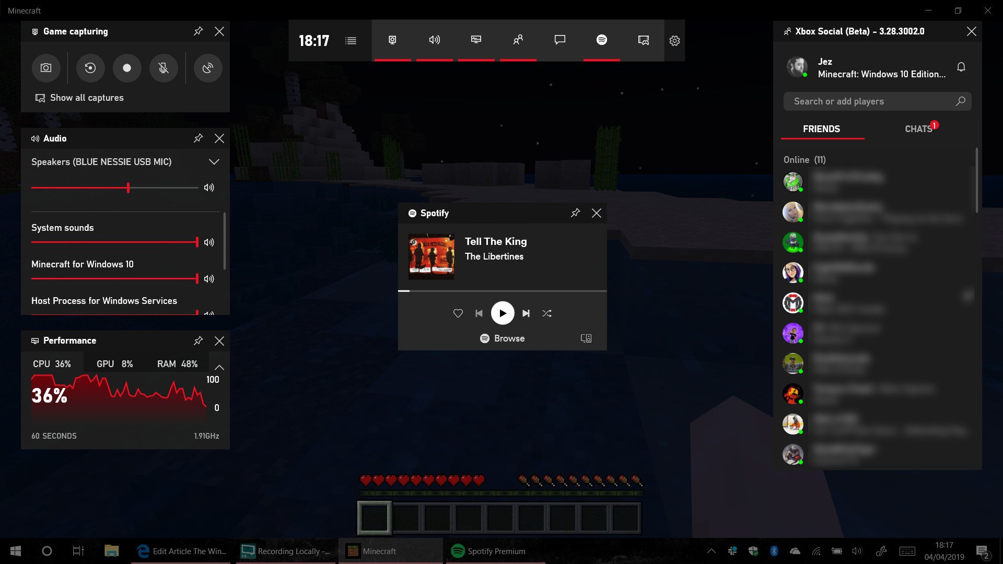Click the record last 30 seconds icon
The height and width of the screenshot is (564, 1003).
[x=90, y=68]
